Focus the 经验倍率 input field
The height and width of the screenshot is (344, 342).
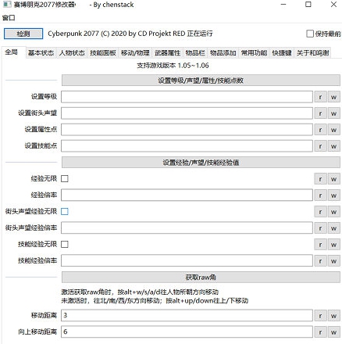tap(187, 195)
